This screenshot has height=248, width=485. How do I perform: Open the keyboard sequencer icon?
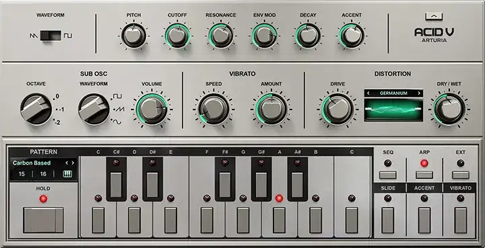(x=67, y=174)
